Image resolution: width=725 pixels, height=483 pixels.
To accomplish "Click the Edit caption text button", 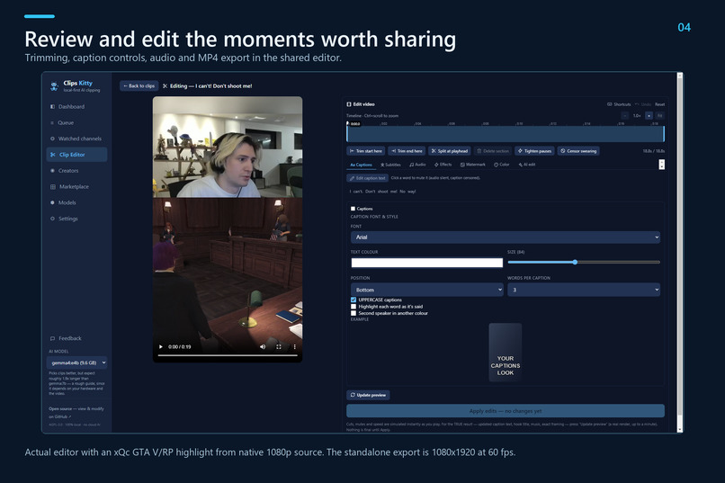I will [x=368, y=178].
